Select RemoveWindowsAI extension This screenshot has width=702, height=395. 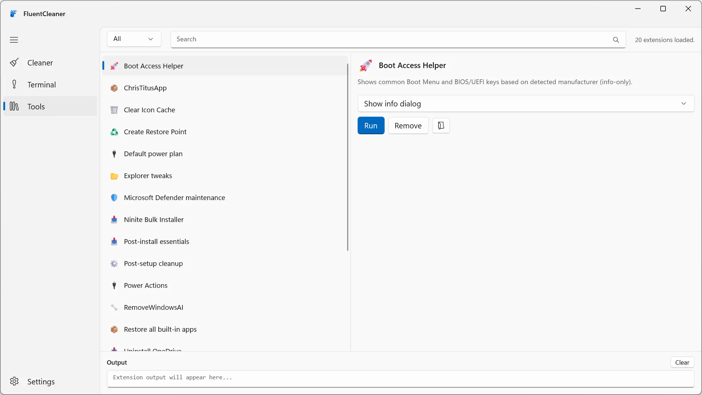(224, 307)
